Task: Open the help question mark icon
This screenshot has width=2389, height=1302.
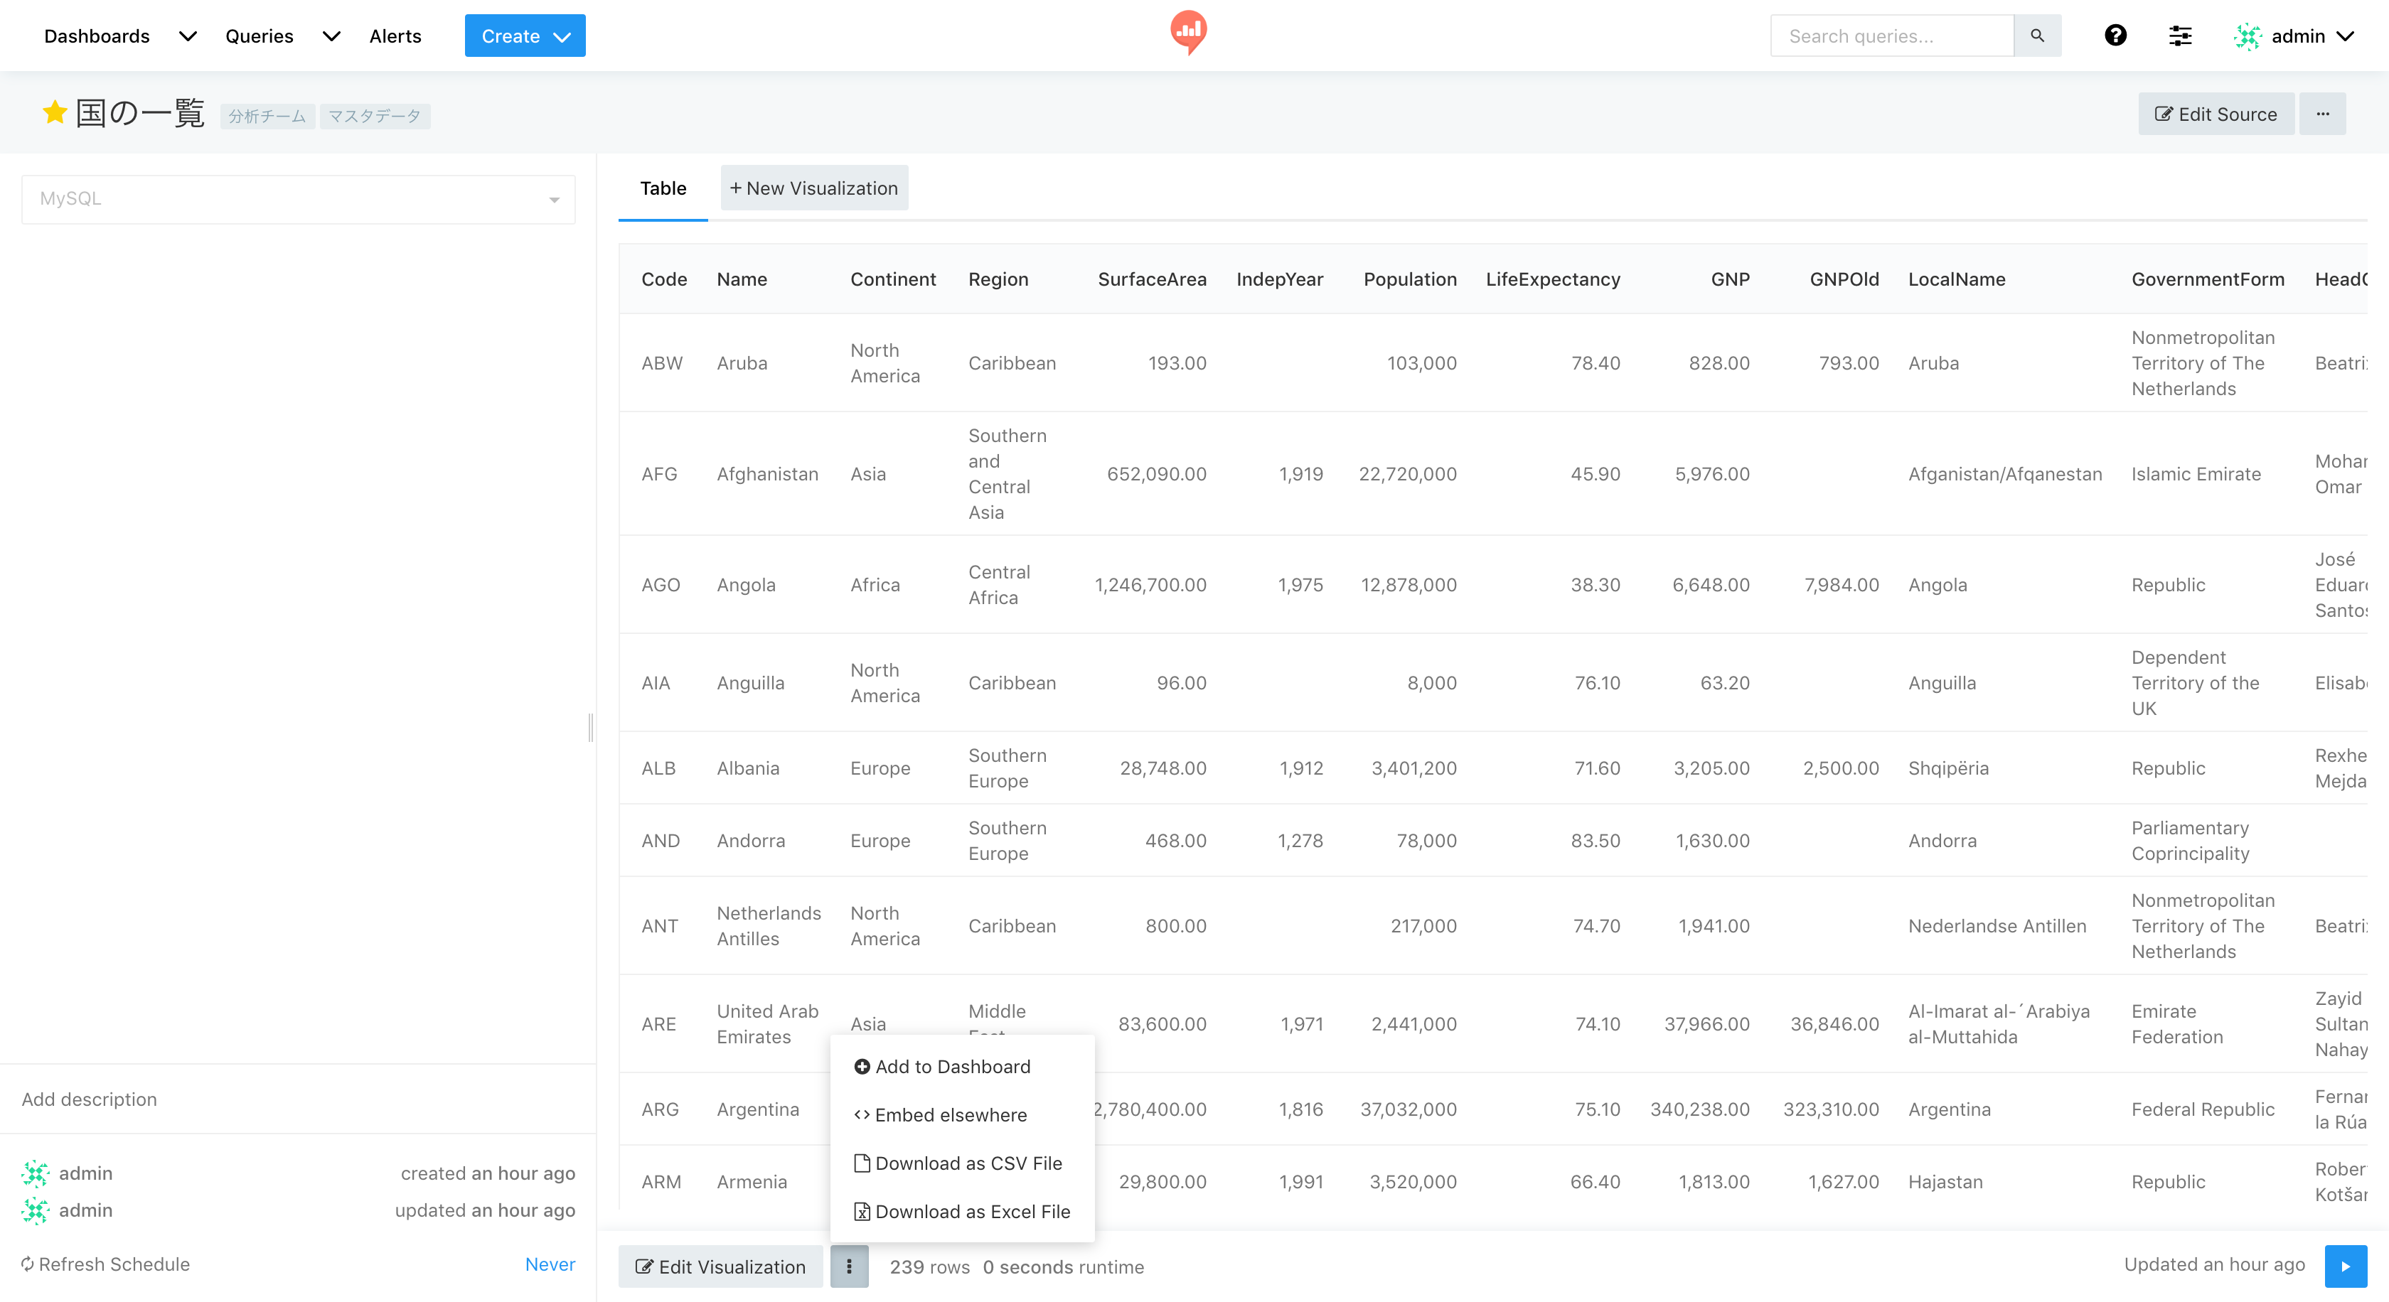Action: (2115, 36)
